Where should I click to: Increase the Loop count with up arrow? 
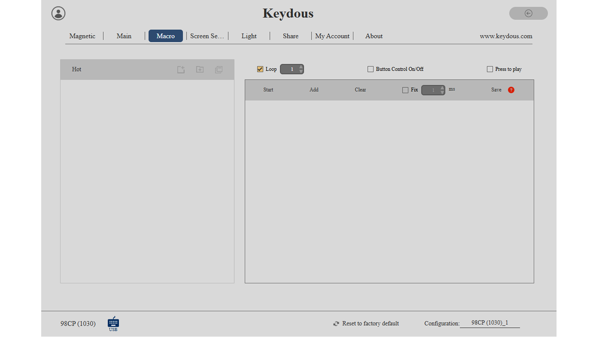301,67
